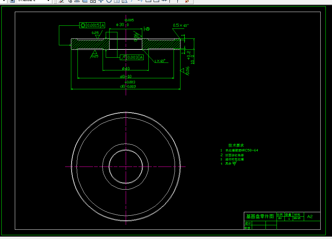Select the φ40 dimension text
Screen dimensions: 332x239
point(126,68)
